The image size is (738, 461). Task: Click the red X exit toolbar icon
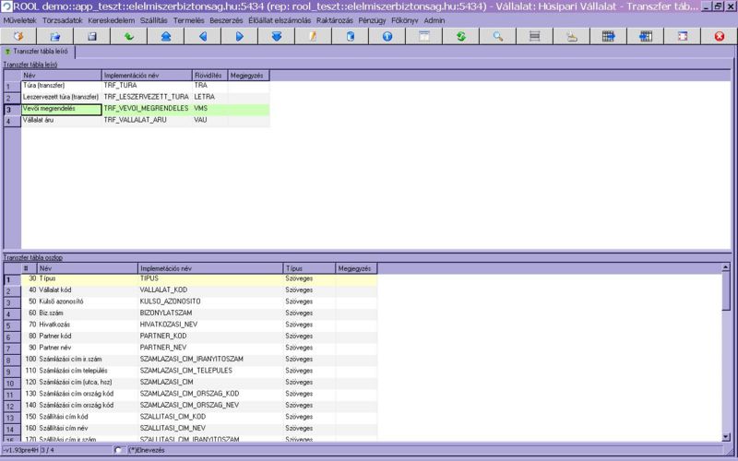720,36
